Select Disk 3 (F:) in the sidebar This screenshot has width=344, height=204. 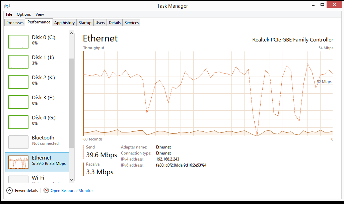tap(37, 102)
